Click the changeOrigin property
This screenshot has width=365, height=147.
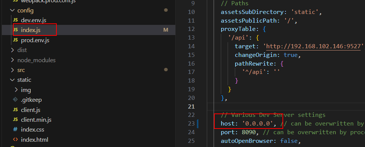(256, 55)
